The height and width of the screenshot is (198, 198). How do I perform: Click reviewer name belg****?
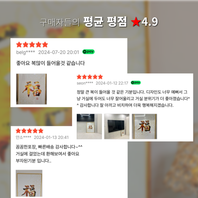tap(25, 52)
